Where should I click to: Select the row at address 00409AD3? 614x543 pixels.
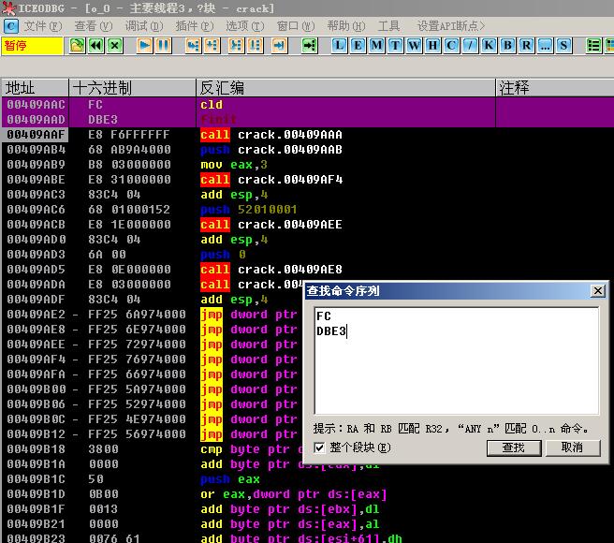[307, 255]
